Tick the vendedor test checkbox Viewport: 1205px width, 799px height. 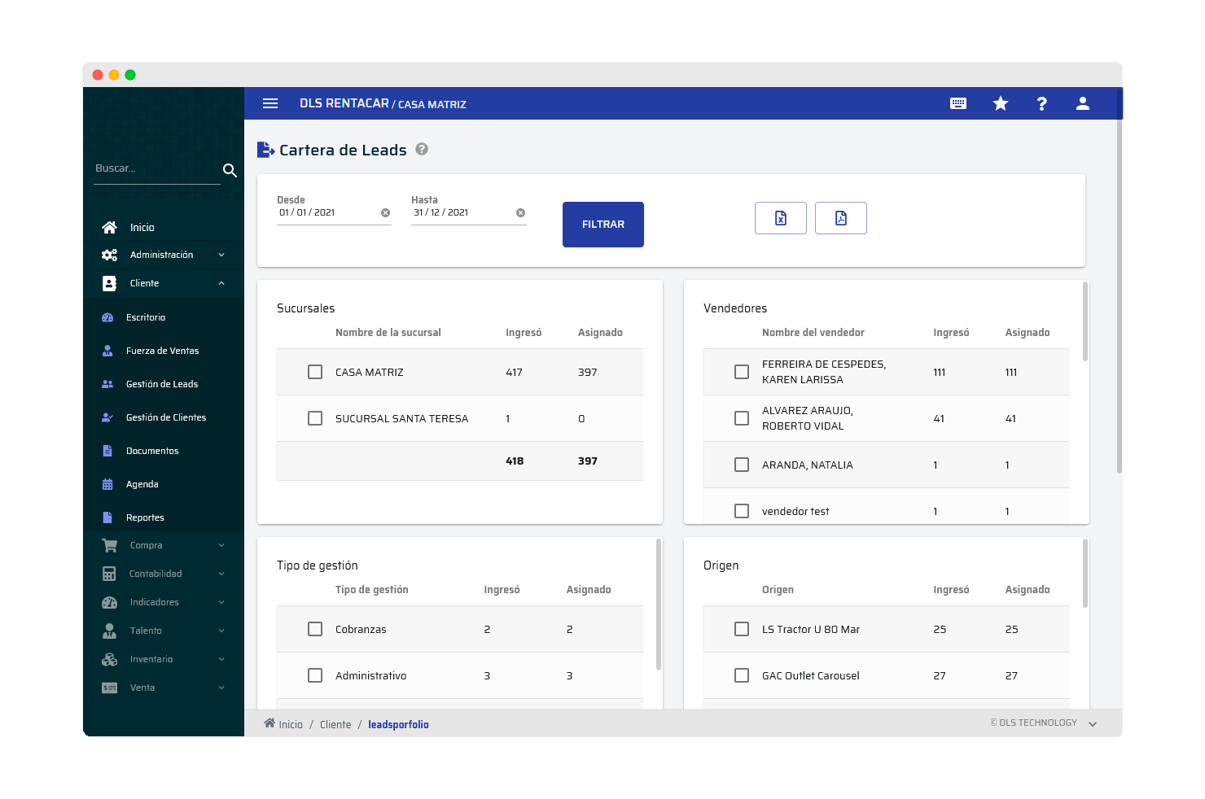point(742,511)
